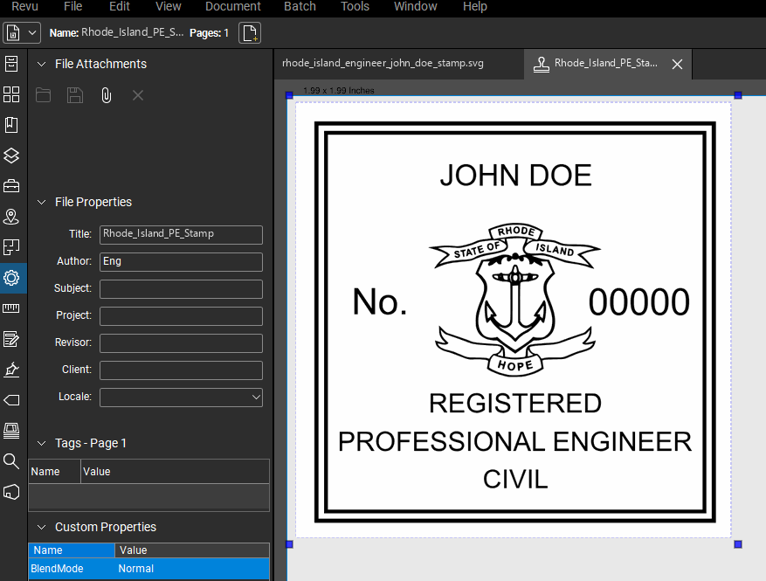Click the Title input field

(182, 234)
